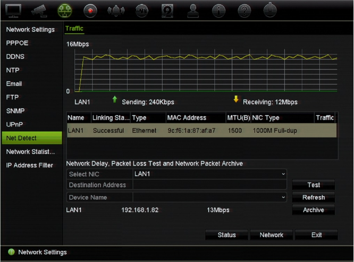354x262 pixels.
Task: Click the NIC Type column header
Action: coord(282,117)
